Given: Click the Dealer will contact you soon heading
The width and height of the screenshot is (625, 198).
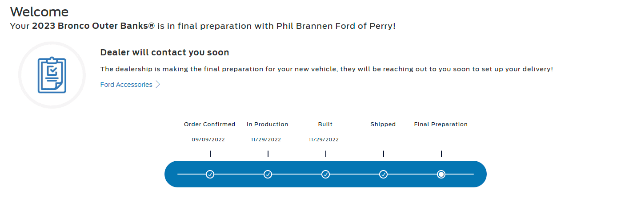Looking at the screenshot, I should [165, 53].
